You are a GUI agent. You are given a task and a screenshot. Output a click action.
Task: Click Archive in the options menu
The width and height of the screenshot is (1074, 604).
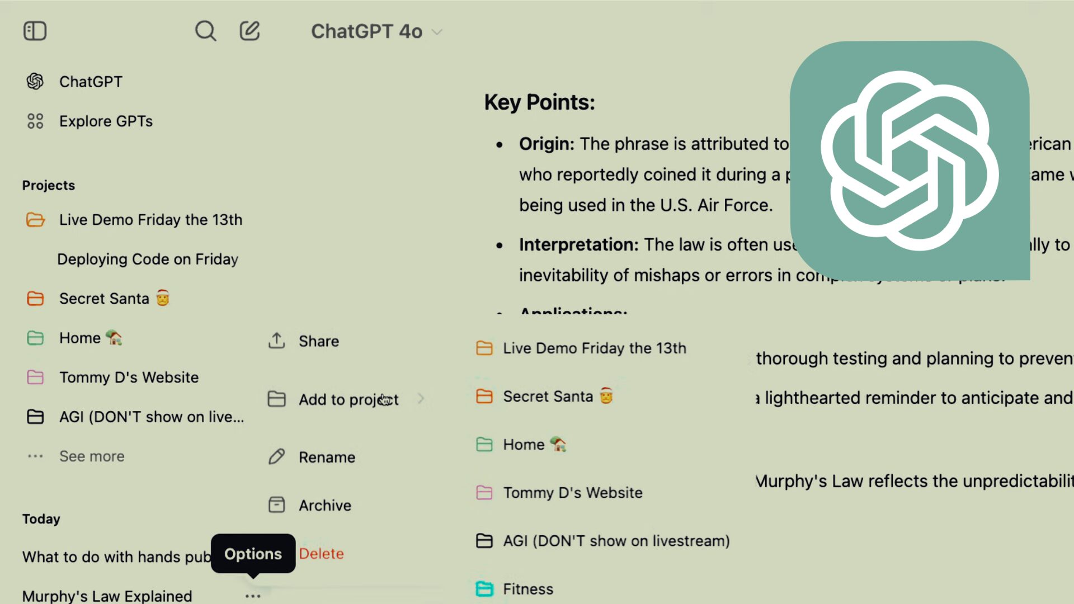(x=324, y=506)
